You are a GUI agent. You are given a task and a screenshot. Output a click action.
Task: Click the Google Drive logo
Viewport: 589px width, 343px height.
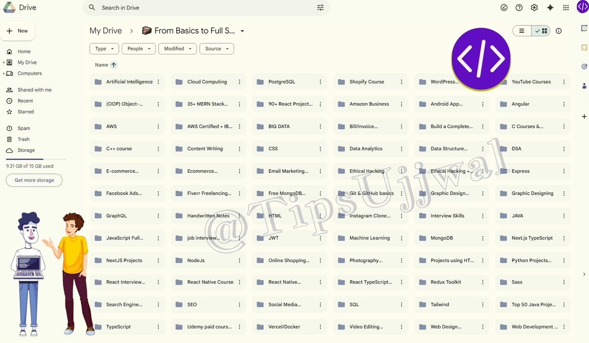coord(9,7)
